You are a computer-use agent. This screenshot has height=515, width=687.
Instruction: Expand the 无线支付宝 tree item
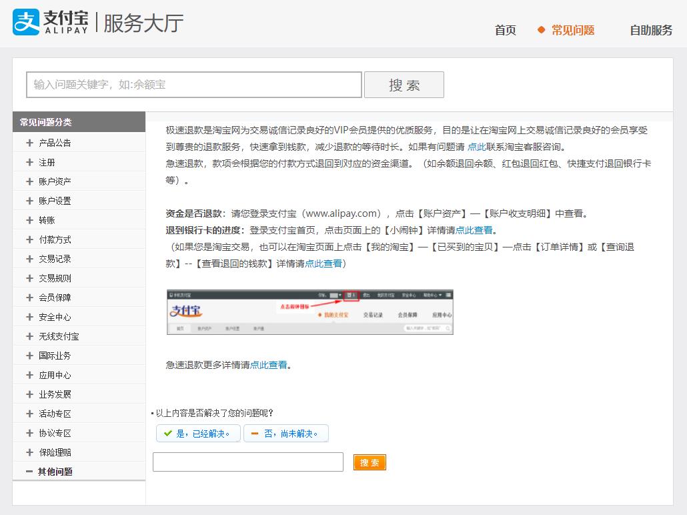(x=59, y=336)
